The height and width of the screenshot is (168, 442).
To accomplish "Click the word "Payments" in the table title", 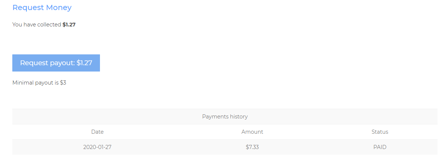I will [x=214, y=117].
